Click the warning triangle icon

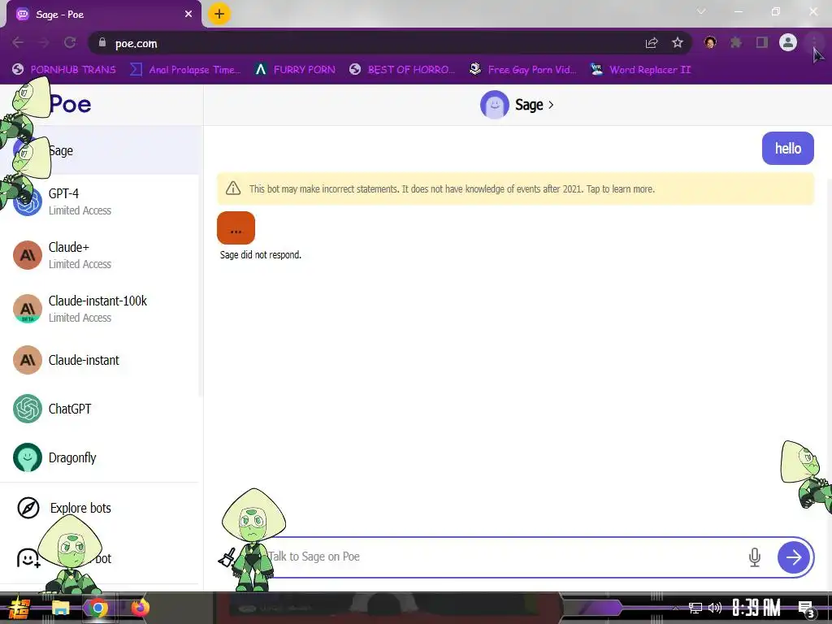point(233,188)
